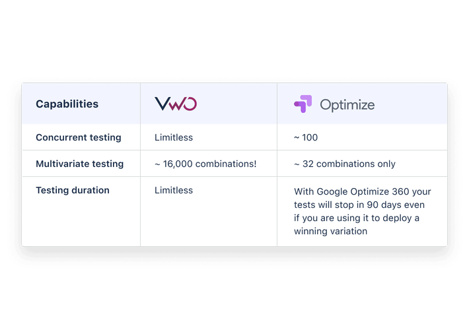Click the word 'testing' in Concurrent testing
Screen dimensions: 469x330
105,138
